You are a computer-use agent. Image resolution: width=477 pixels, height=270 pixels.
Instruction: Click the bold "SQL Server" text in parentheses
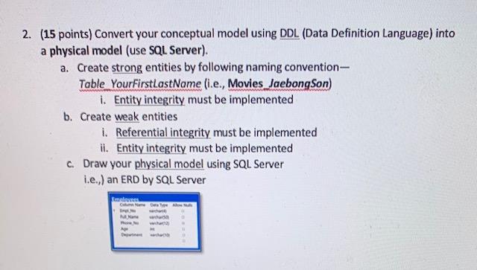176,51
